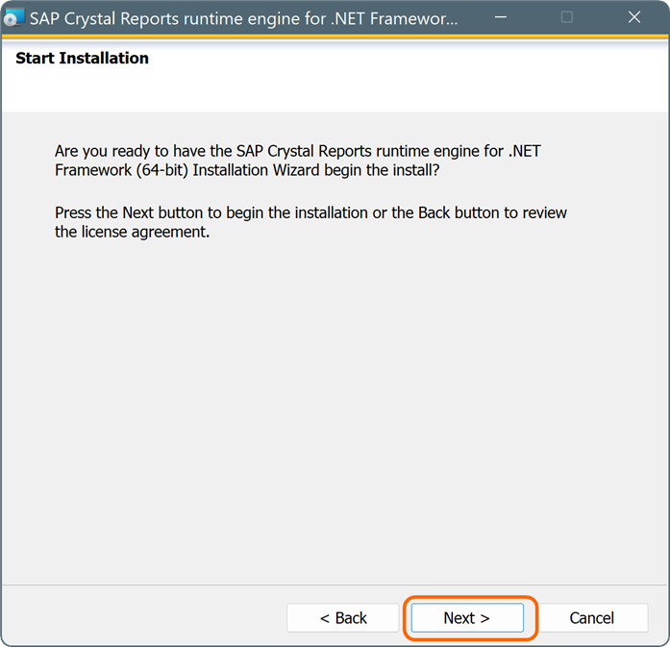Click the "(64-bit)" text in the message
Viewport: 670px width, 647px height.
click(162, 170)
